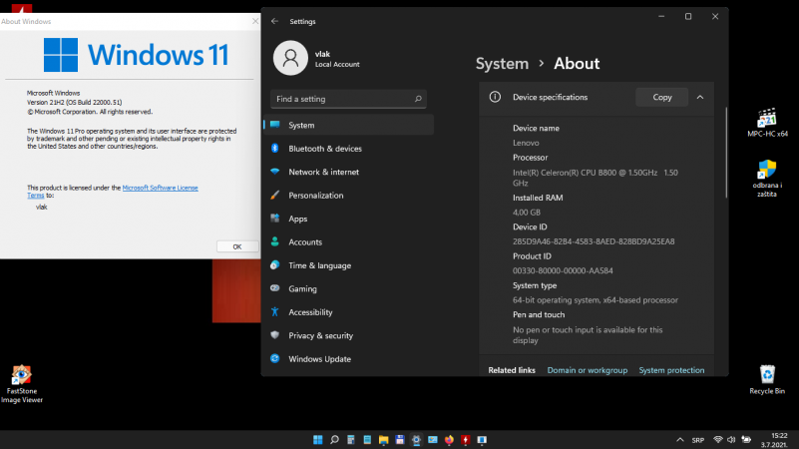Click the Installed RAM value 4,00 GB
Viewport: 799px width, 449px height.
click(527, 213)
